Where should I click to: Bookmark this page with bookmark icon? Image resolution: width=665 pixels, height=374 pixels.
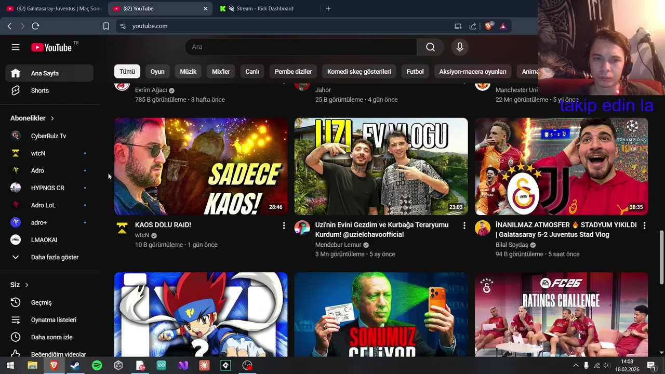click(106, 26)
